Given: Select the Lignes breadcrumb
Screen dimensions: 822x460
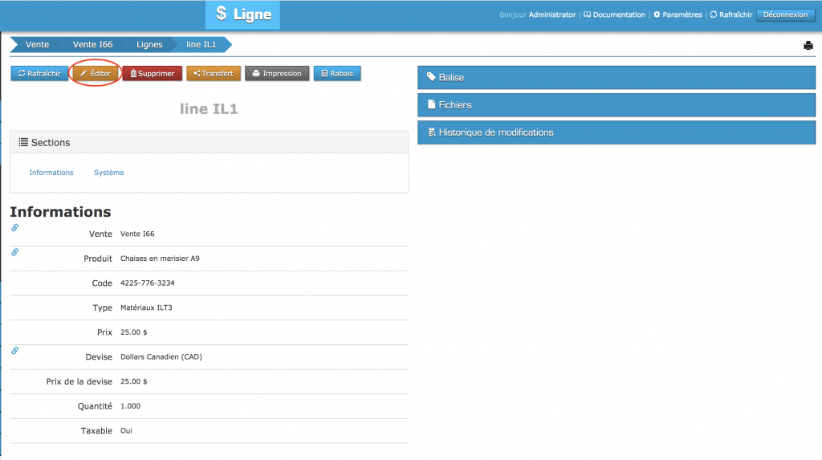Looking at the screenshot, I should pos(149,45).
